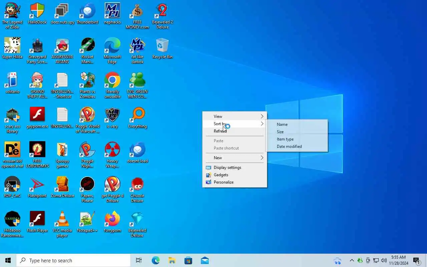This screenshot has width=427, height=267.
Task: Choose Refresh from the context menu
Action: point(235,131)
